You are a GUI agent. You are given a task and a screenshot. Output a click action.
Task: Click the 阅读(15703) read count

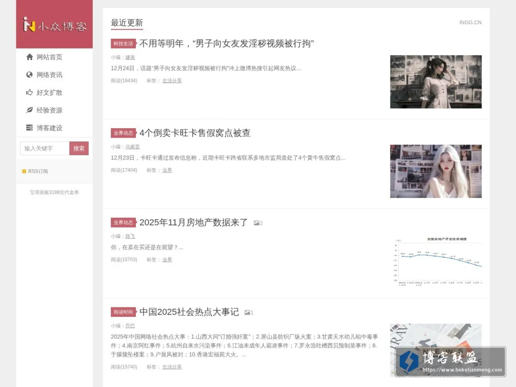pyautogui.click(x=124, y=259)
